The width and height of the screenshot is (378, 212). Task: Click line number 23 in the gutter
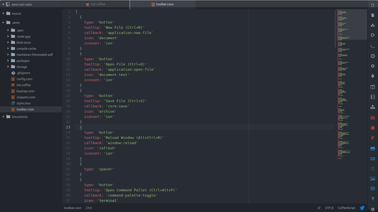[x=68, y=127]
